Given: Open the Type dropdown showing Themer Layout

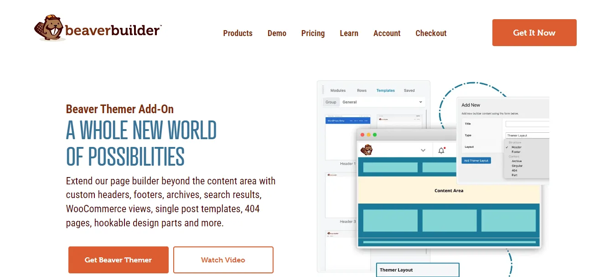Looking at the screenshot, I should (527, 136).
